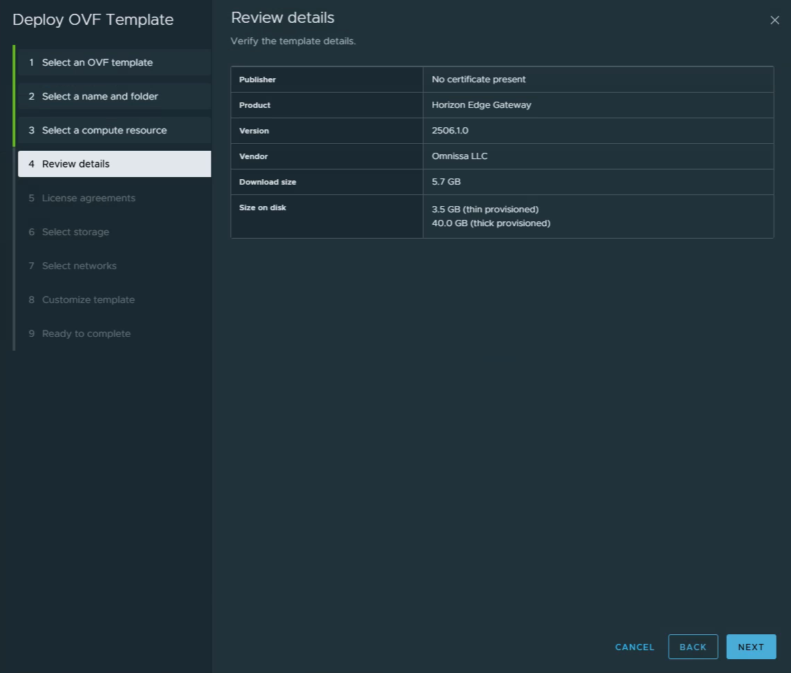The width and height of the screenshot is (791, 673).
Task: Open the Select networks step
Action: [80, 266]
